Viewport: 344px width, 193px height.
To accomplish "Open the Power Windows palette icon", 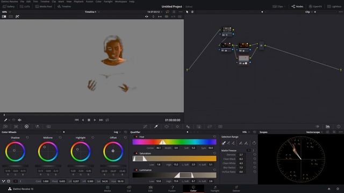I will tap(167, 127).
